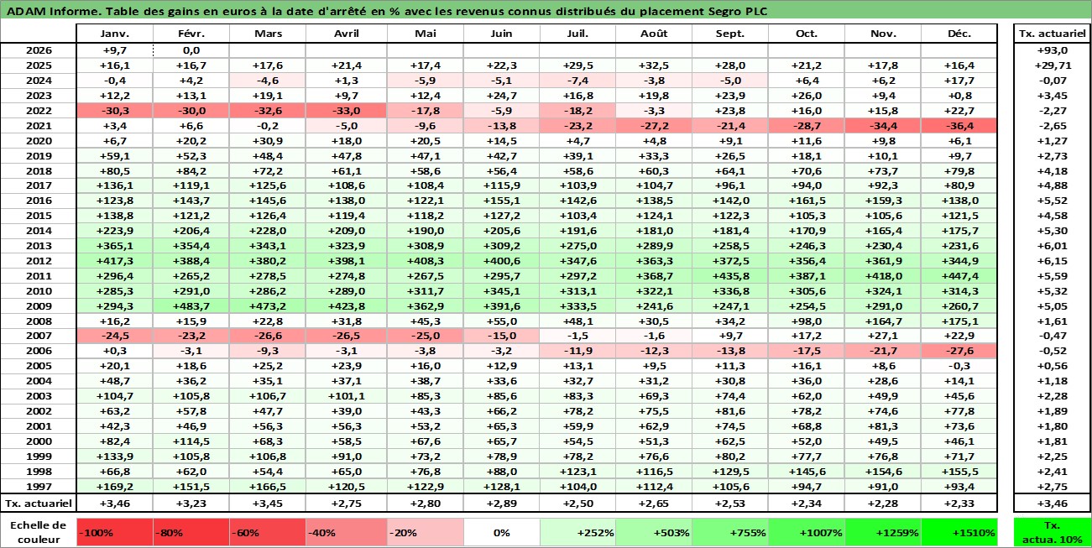This screenshot has height=548, width=1092.
Task: Select the 2014 Mars cell '+228,0'
Action: tap(266, 231)
